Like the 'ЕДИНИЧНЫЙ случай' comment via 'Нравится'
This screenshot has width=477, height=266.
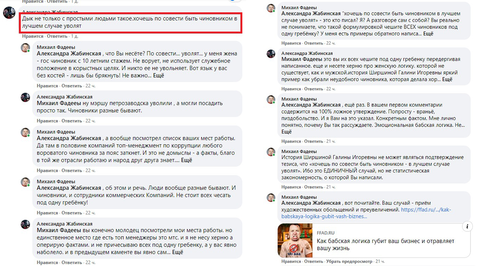292,187
